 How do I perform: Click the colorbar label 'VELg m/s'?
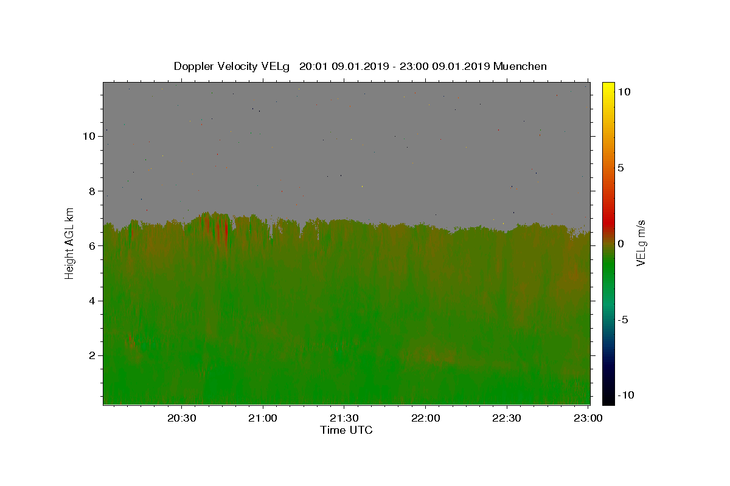641,244
